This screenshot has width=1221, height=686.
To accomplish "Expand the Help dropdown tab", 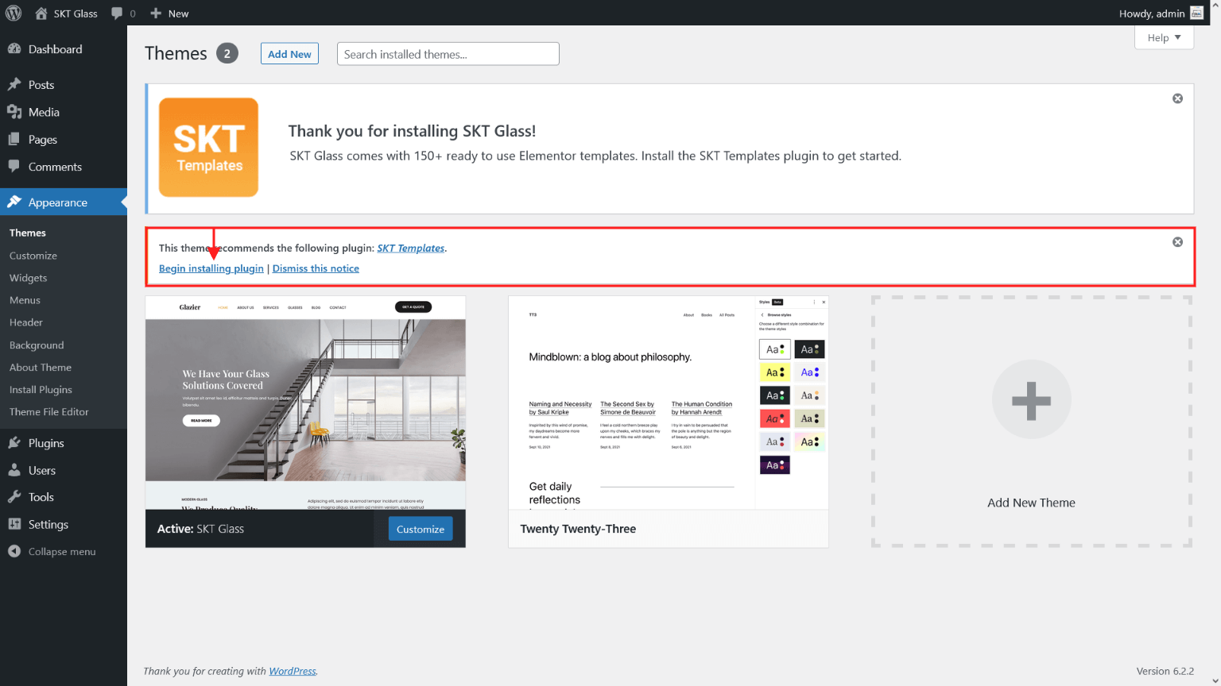I will (x=1164, y=37).
